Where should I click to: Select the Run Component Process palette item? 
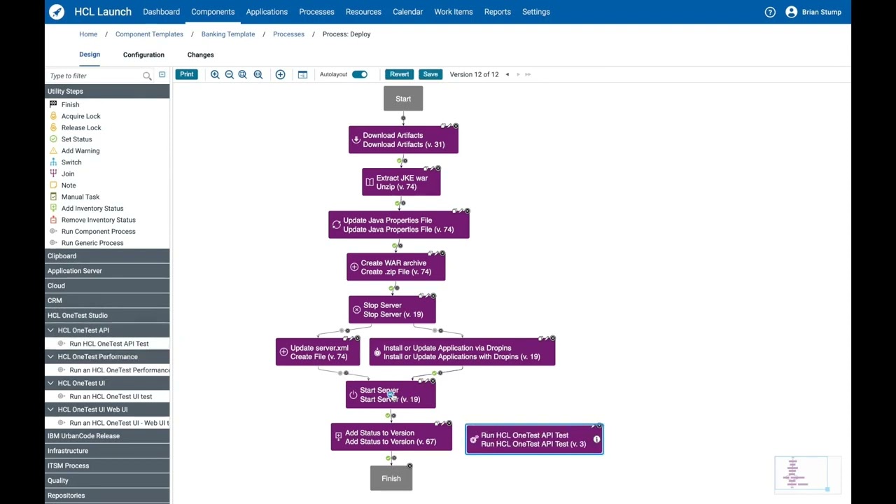tap(98, 232)
